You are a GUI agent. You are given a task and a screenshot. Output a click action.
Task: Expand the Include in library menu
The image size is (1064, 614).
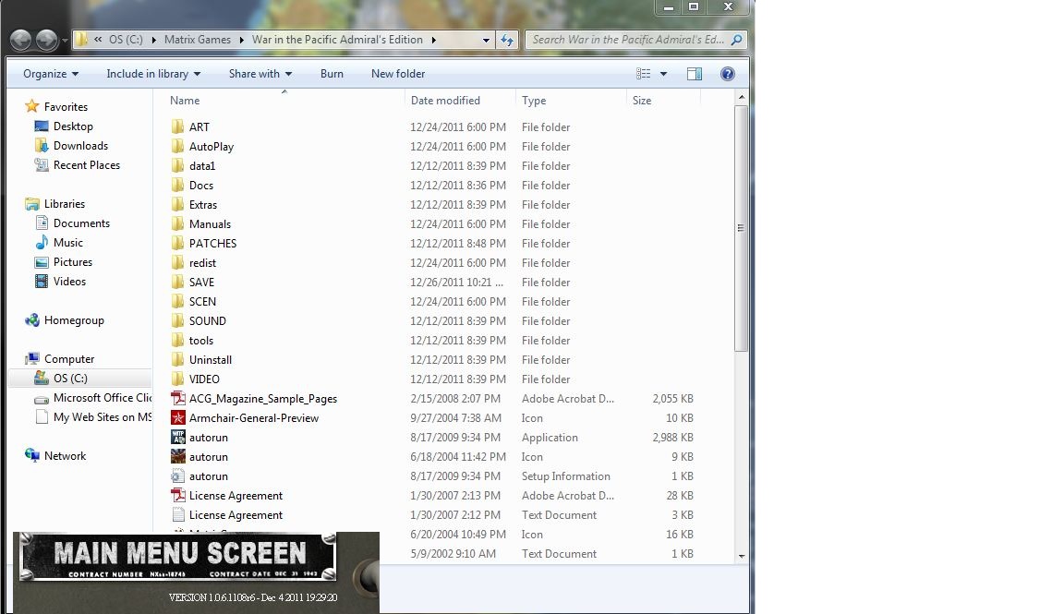click(153, 74)
